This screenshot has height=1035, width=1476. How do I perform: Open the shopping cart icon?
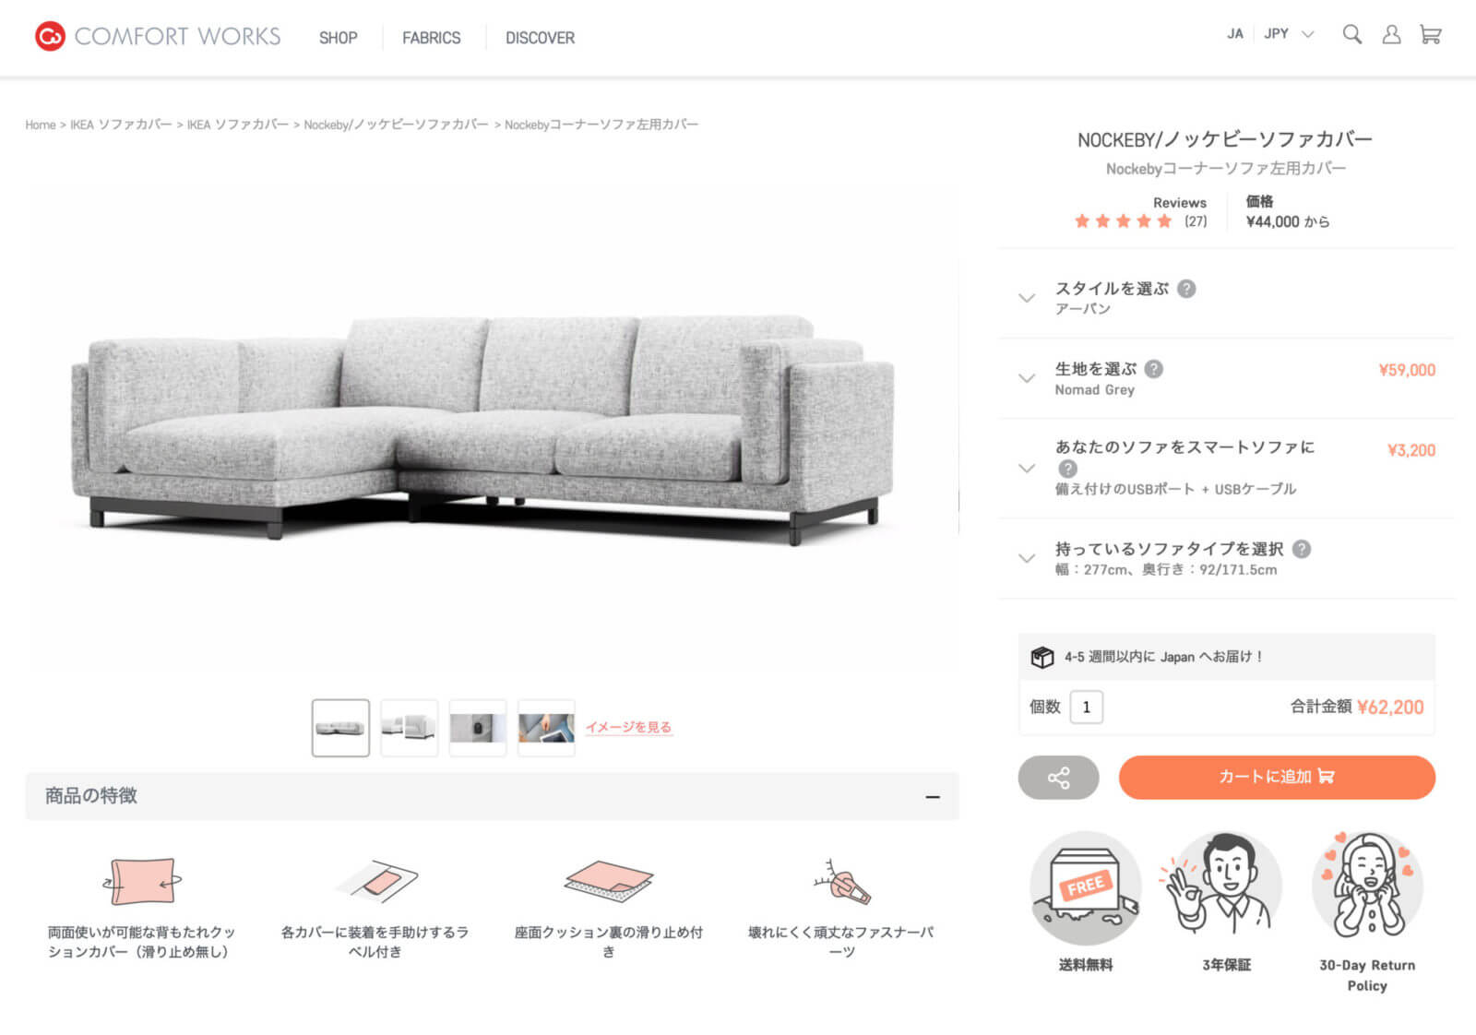tap(1431, 35)
